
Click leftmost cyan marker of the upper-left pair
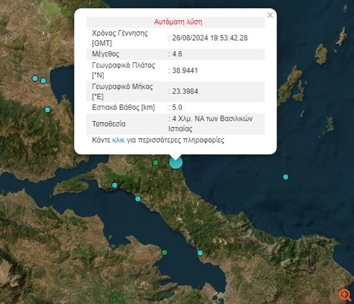[x=35, y=79]
